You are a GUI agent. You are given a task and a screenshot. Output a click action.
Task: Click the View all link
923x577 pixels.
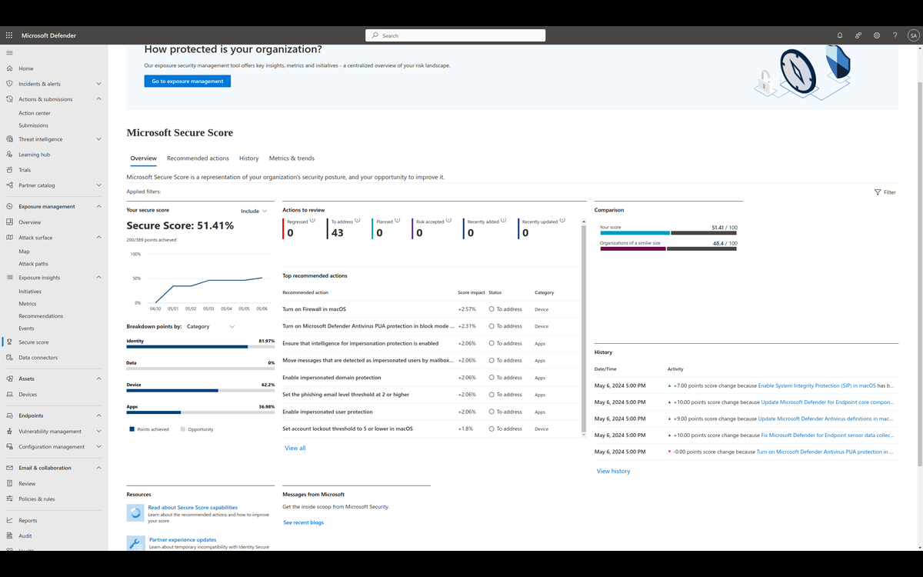tap(295, 448)
